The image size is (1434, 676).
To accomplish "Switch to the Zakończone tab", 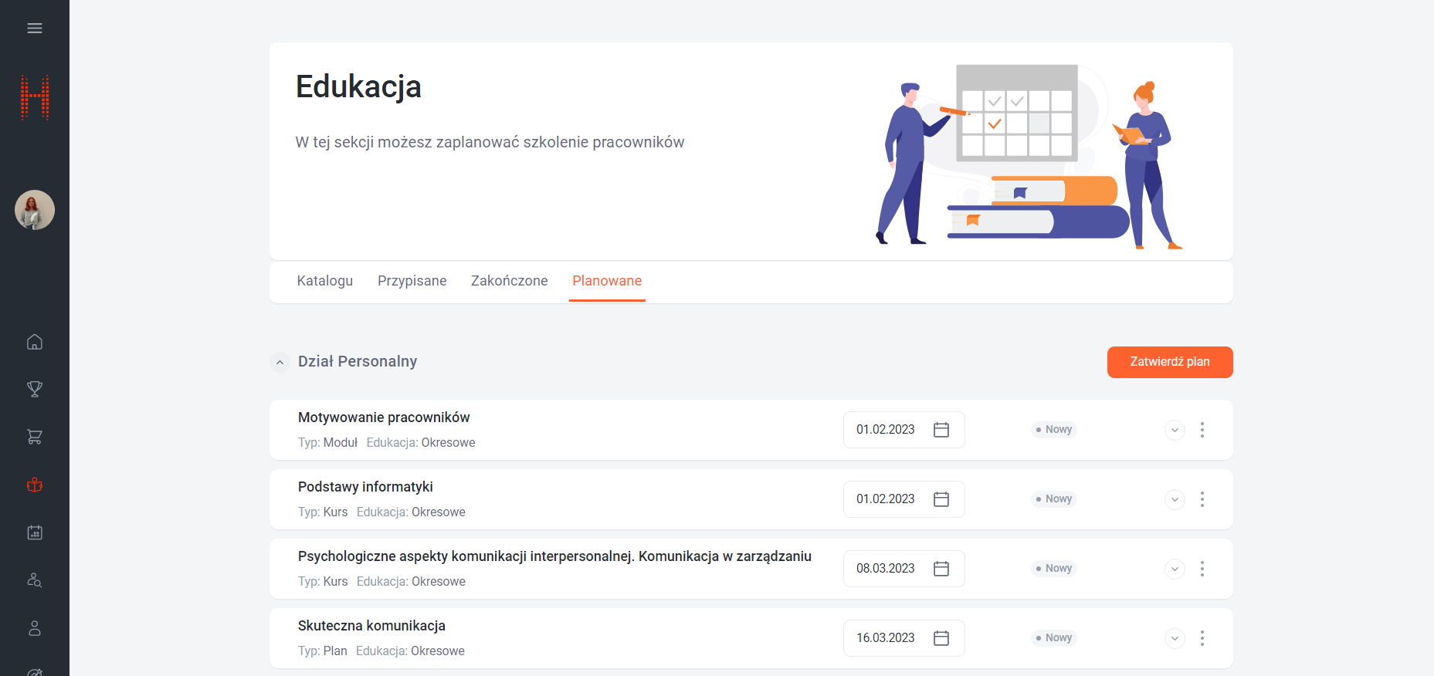I will click(509, 281).
